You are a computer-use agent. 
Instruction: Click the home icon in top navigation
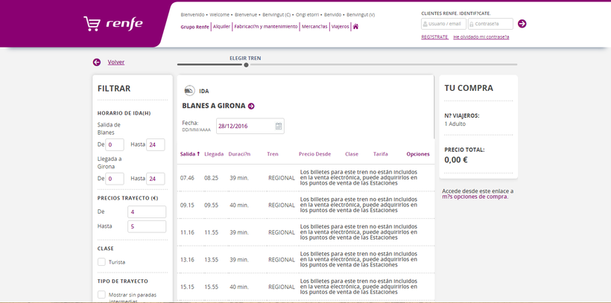click(x=356, y=27)
